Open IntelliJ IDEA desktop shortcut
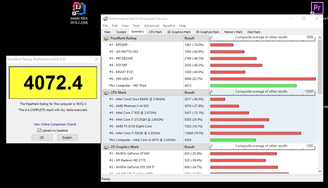 [79, 13]
